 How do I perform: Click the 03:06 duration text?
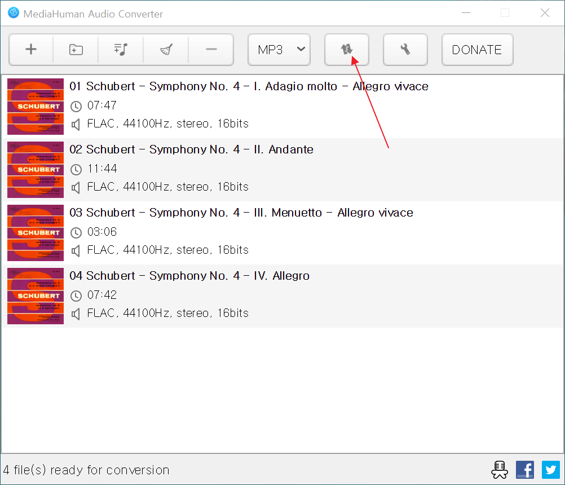click(102, 232)
